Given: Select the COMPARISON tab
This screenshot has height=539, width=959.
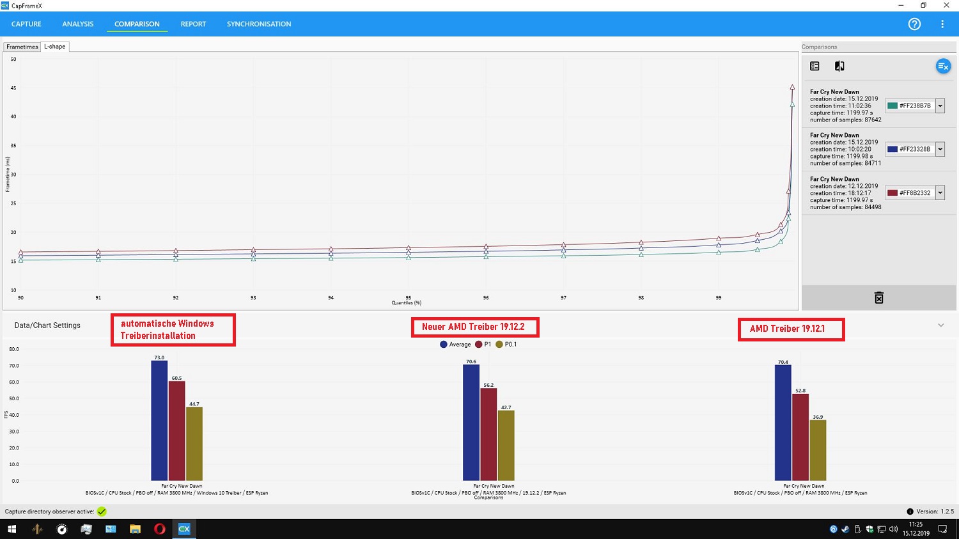Looking at the screenshot, I should coord(137,24).
